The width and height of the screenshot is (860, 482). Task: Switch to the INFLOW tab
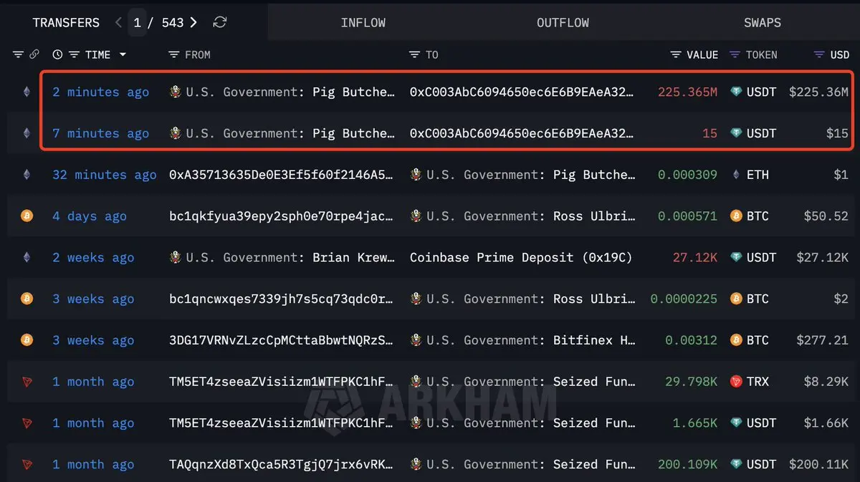363,22
